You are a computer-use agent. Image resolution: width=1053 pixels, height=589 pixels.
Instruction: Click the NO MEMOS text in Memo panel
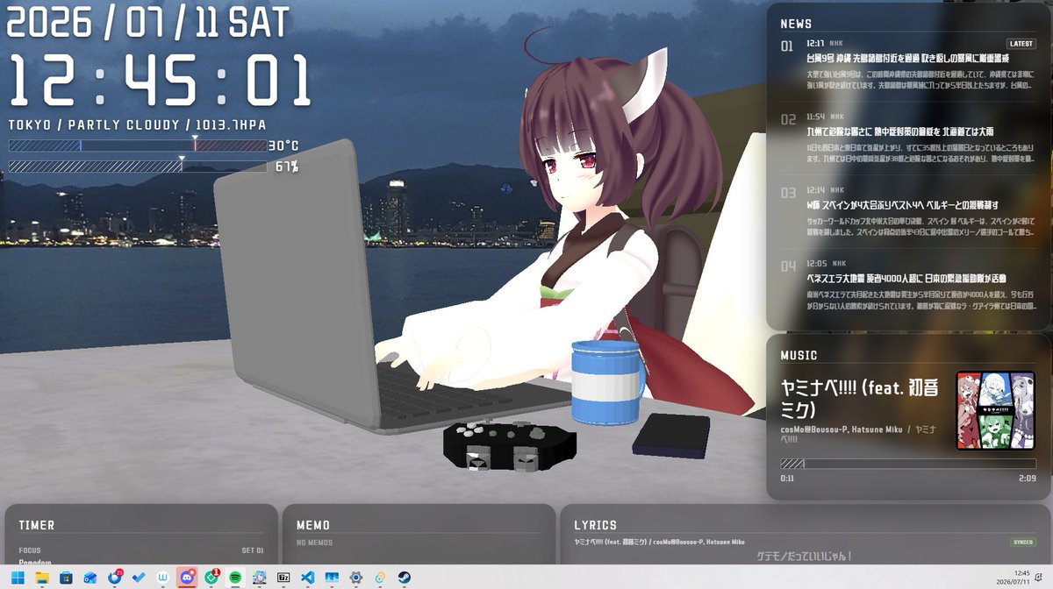coord(315,543)
